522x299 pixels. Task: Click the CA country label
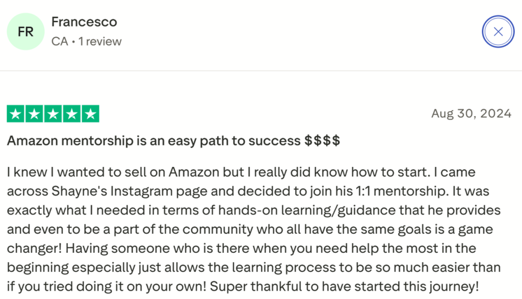(x=59, y=41)
